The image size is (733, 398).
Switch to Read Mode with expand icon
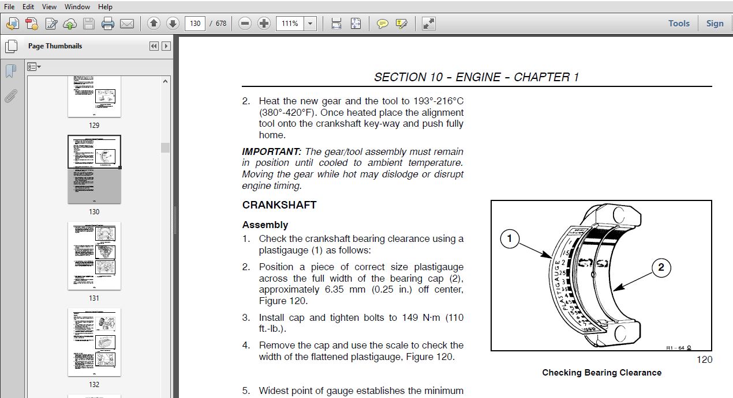tap(428, 24)
